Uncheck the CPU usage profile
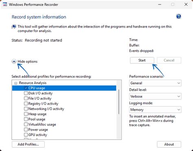193x151 pixels. coord(26,88)
